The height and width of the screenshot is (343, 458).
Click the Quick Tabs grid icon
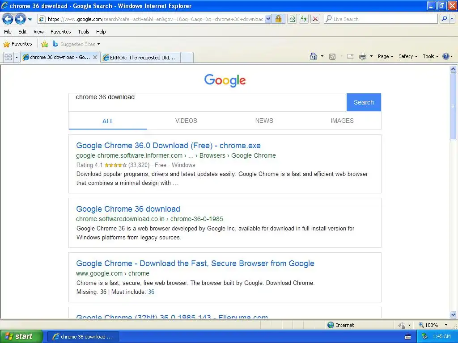[x=8, y=58]
